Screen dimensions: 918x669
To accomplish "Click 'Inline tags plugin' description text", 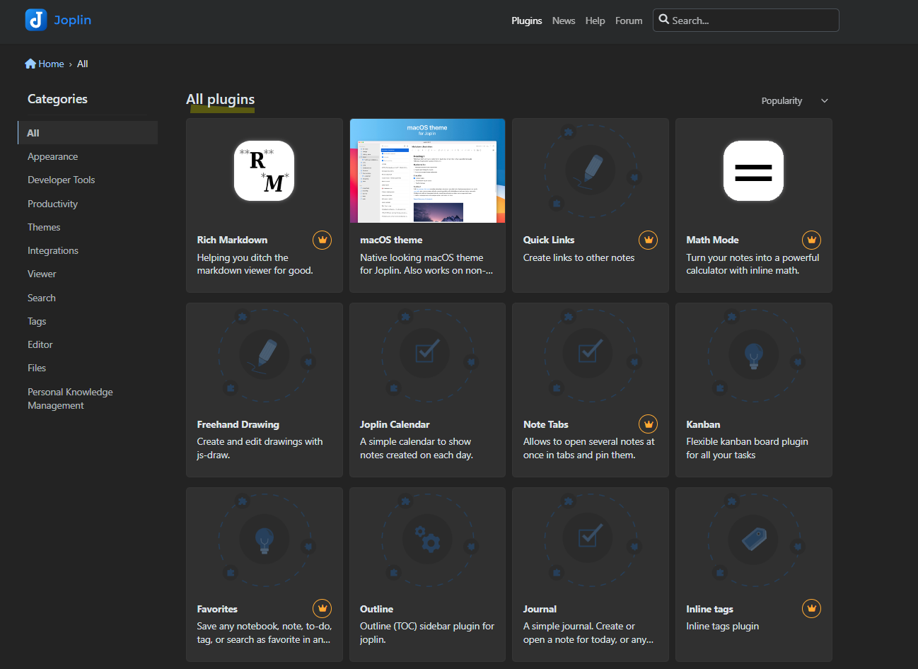I will tap(722, 626).
